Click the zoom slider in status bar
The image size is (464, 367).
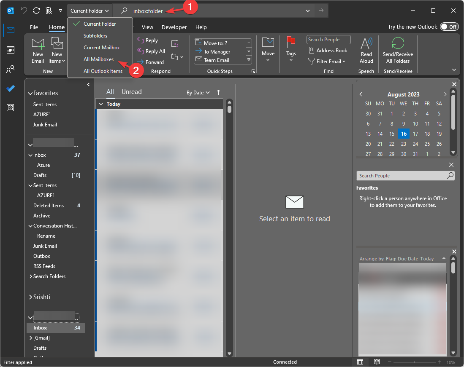tap(415, 362)
